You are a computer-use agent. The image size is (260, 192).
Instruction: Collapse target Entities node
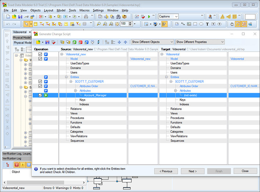[x=166, y=77]
